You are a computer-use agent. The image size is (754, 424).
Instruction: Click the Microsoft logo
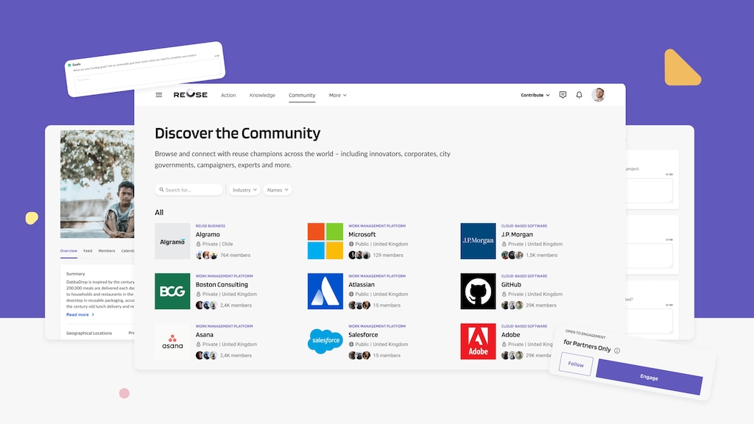pyautogui.click(x=325, y=241)
